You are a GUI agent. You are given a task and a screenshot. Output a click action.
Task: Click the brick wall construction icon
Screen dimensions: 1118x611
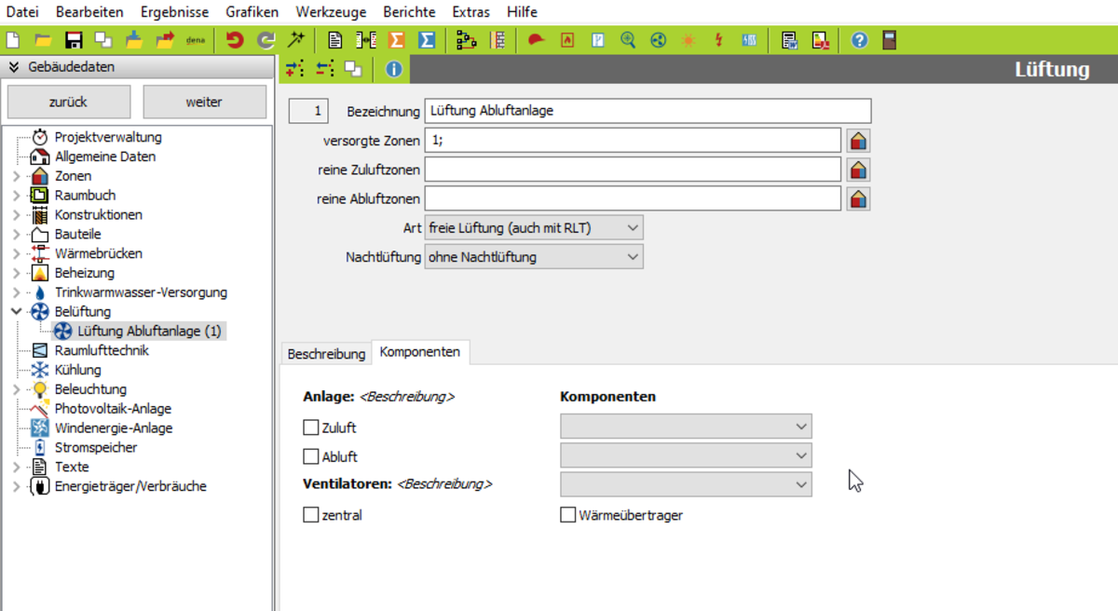click(497, 40)
